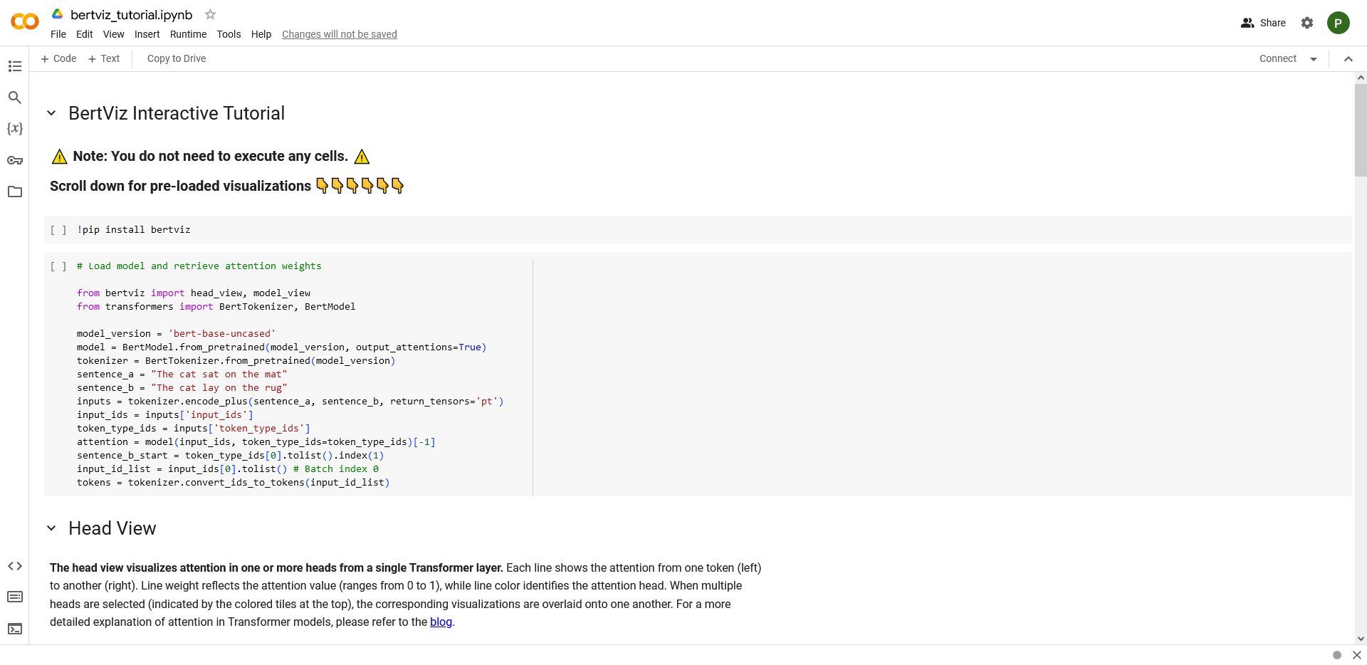Open the files folder panel
Viewport: 1367px width, 665px height.
[15, 192]
